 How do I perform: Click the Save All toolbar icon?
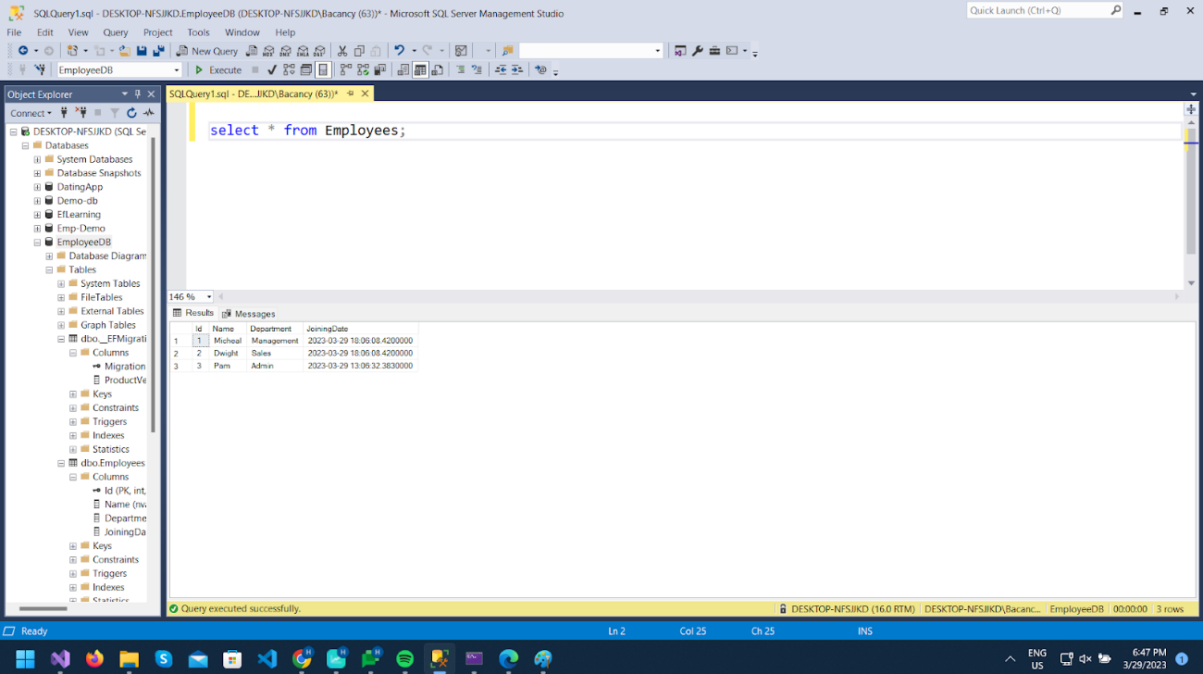158,51
